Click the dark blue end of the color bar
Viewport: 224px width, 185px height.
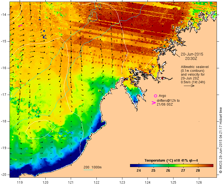[132, 165]
